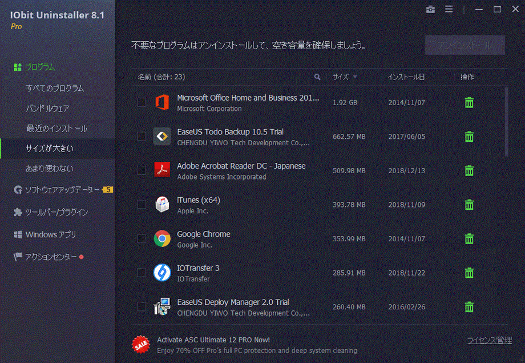The height and width of the screenshot is (363, 525).
Task: Click the Google Chrome app icon
Action: (162, 238)
